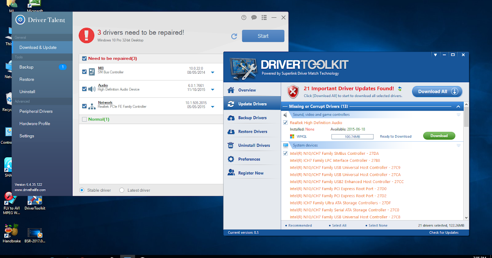
Task: Click the speaker icon for High Definition Audio Device
Action: coord(91,89)
